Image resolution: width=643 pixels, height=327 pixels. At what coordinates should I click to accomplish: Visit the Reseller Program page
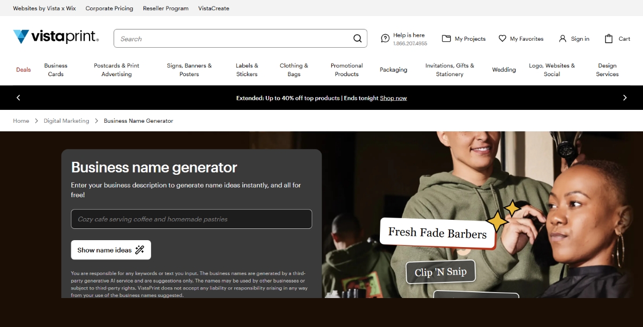(x=166, y=8)
